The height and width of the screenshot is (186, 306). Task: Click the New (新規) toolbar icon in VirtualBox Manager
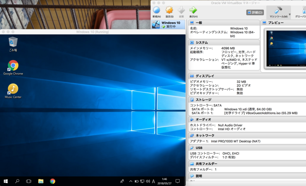pyautogui.click(x=156, y=12)
